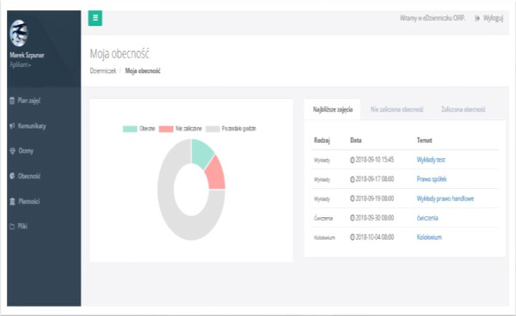Viewport: 516px width, 316px height.
Task: Open the Kolokwium topic link
Action: [x=429, y=237]
